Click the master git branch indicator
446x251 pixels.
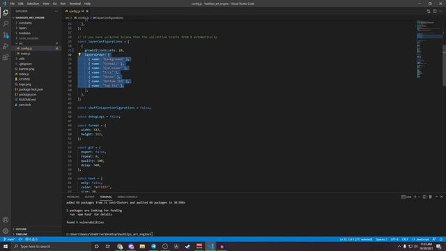click(9, 239)
